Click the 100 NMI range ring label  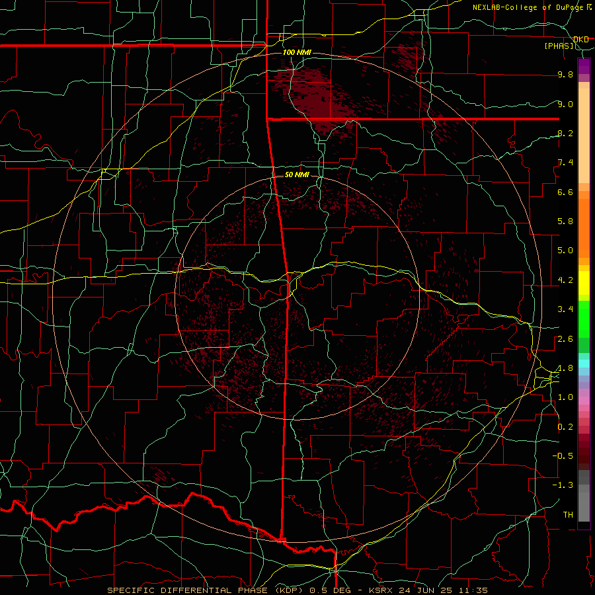tap(297, 52)
